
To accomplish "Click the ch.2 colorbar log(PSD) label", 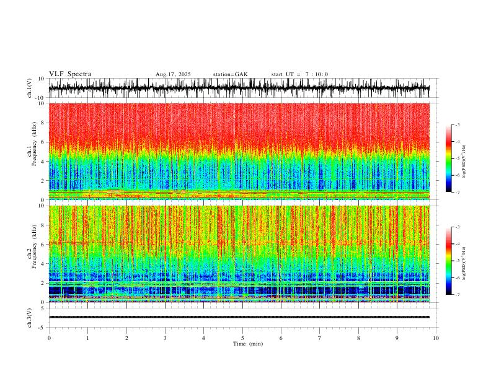I will (464, 263).
